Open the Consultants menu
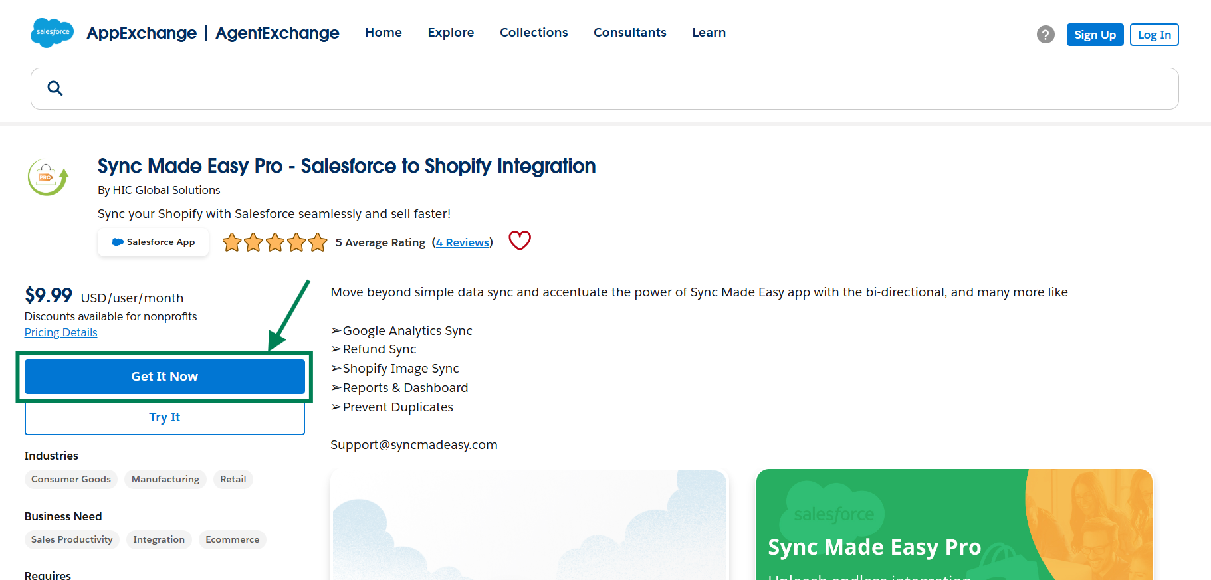The image size is (1211, 580). 630,33
